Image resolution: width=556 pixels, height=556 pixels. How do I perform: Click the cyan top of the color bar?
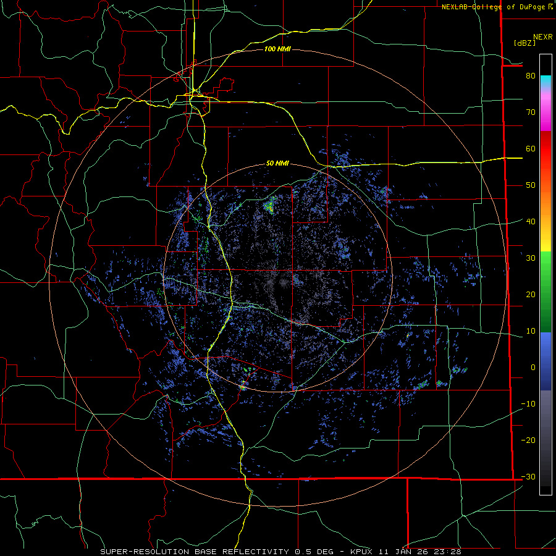(545, 80)
